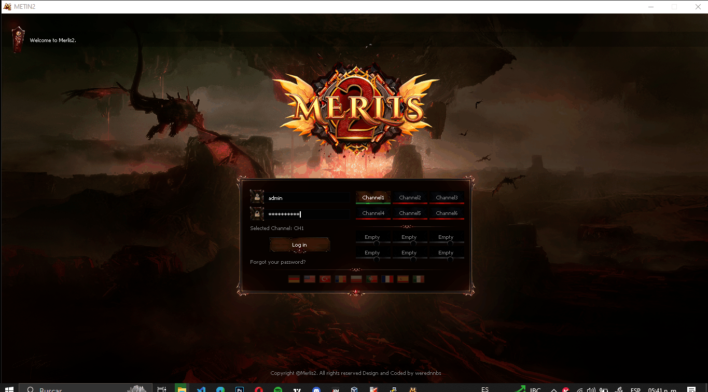Select the first Empty saved account slot
The image size is (708, 392).
coord(372,238)
